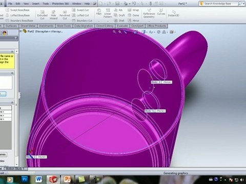This screenshot has height=184, width=246.
Task: Collapse the lower section of property panel
Action: [x=12, y=102]
